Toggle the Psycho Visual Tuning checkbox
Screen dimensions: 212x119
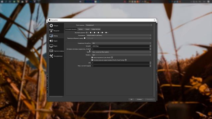pos(92,60)
